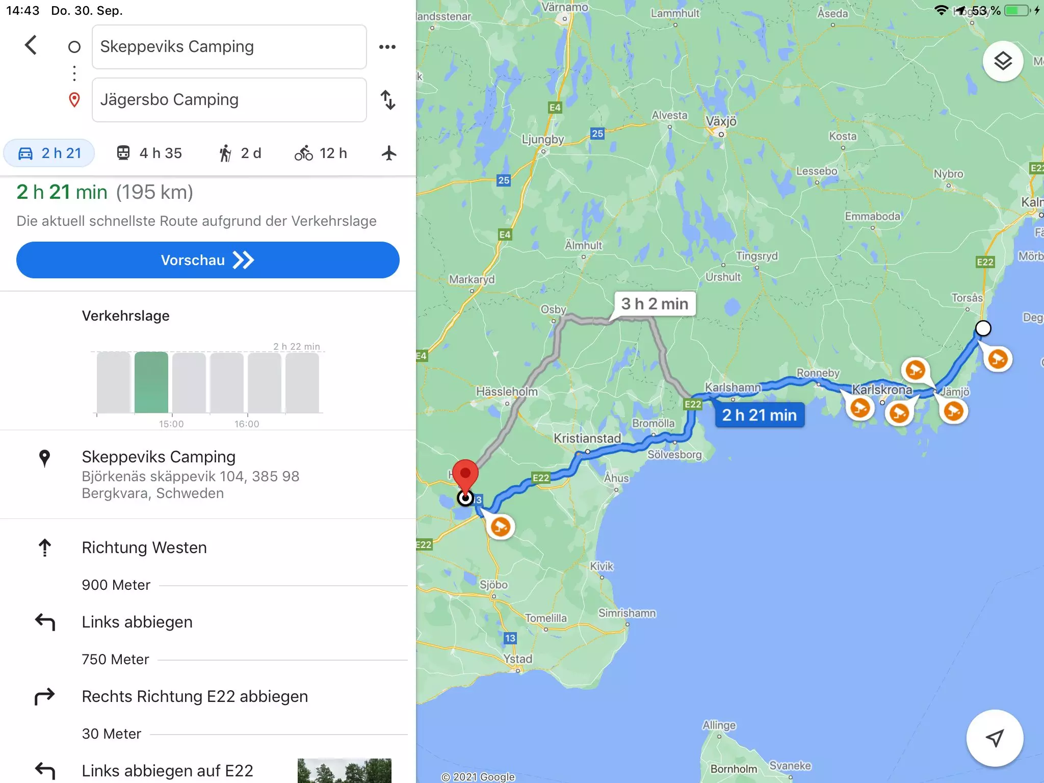The image size is (1044, 783).
Task: Select the green traffic bar in chart
Action: pos(151,382)
